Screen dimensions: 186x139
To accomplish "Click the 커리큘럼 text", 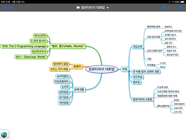I will 151,65.
